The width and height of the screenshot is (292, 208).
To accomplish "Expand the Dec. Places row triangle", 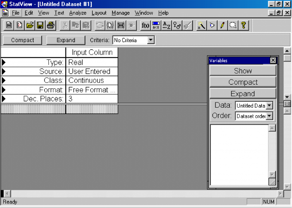I will click(4, 98).
